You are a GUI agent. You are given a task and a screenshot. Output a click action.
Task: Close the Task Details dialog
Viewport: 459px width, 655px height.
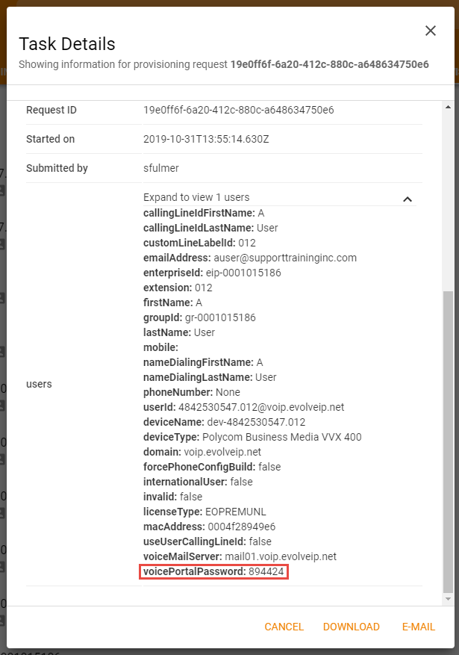click(x=430, y=31)
